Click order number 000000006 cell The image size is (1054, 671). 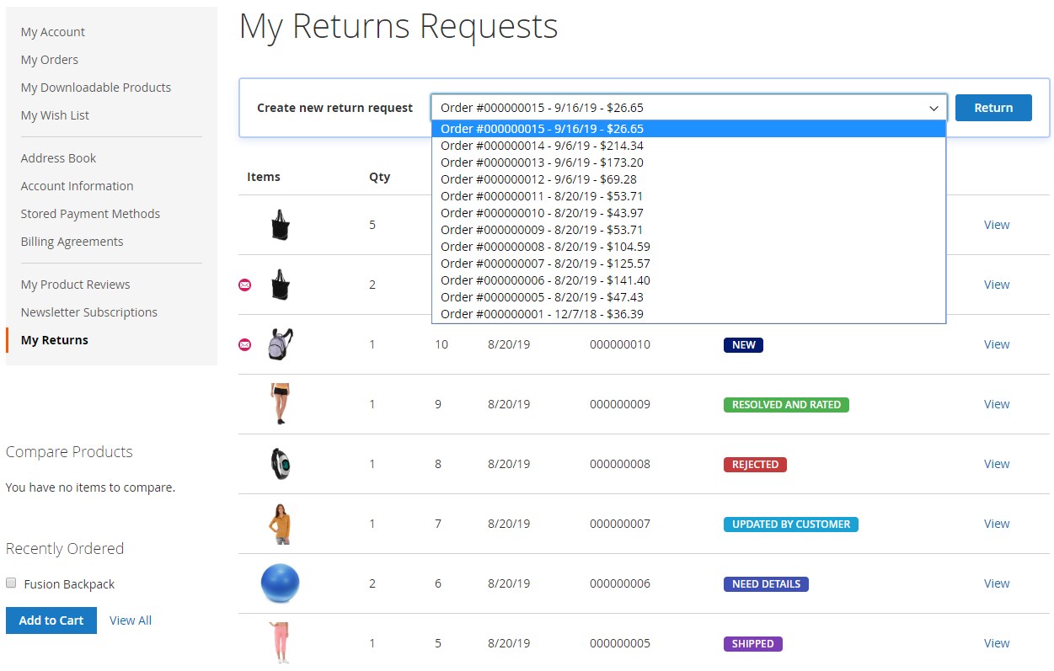pyautogui.click(x=620, y=583)
